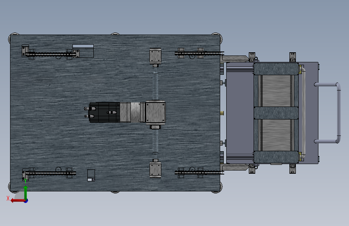Select the small rectangular box near the bottom-left rail
Image resolution: width=349 pixels, height=226 pixels.
(x=91, y=175)
